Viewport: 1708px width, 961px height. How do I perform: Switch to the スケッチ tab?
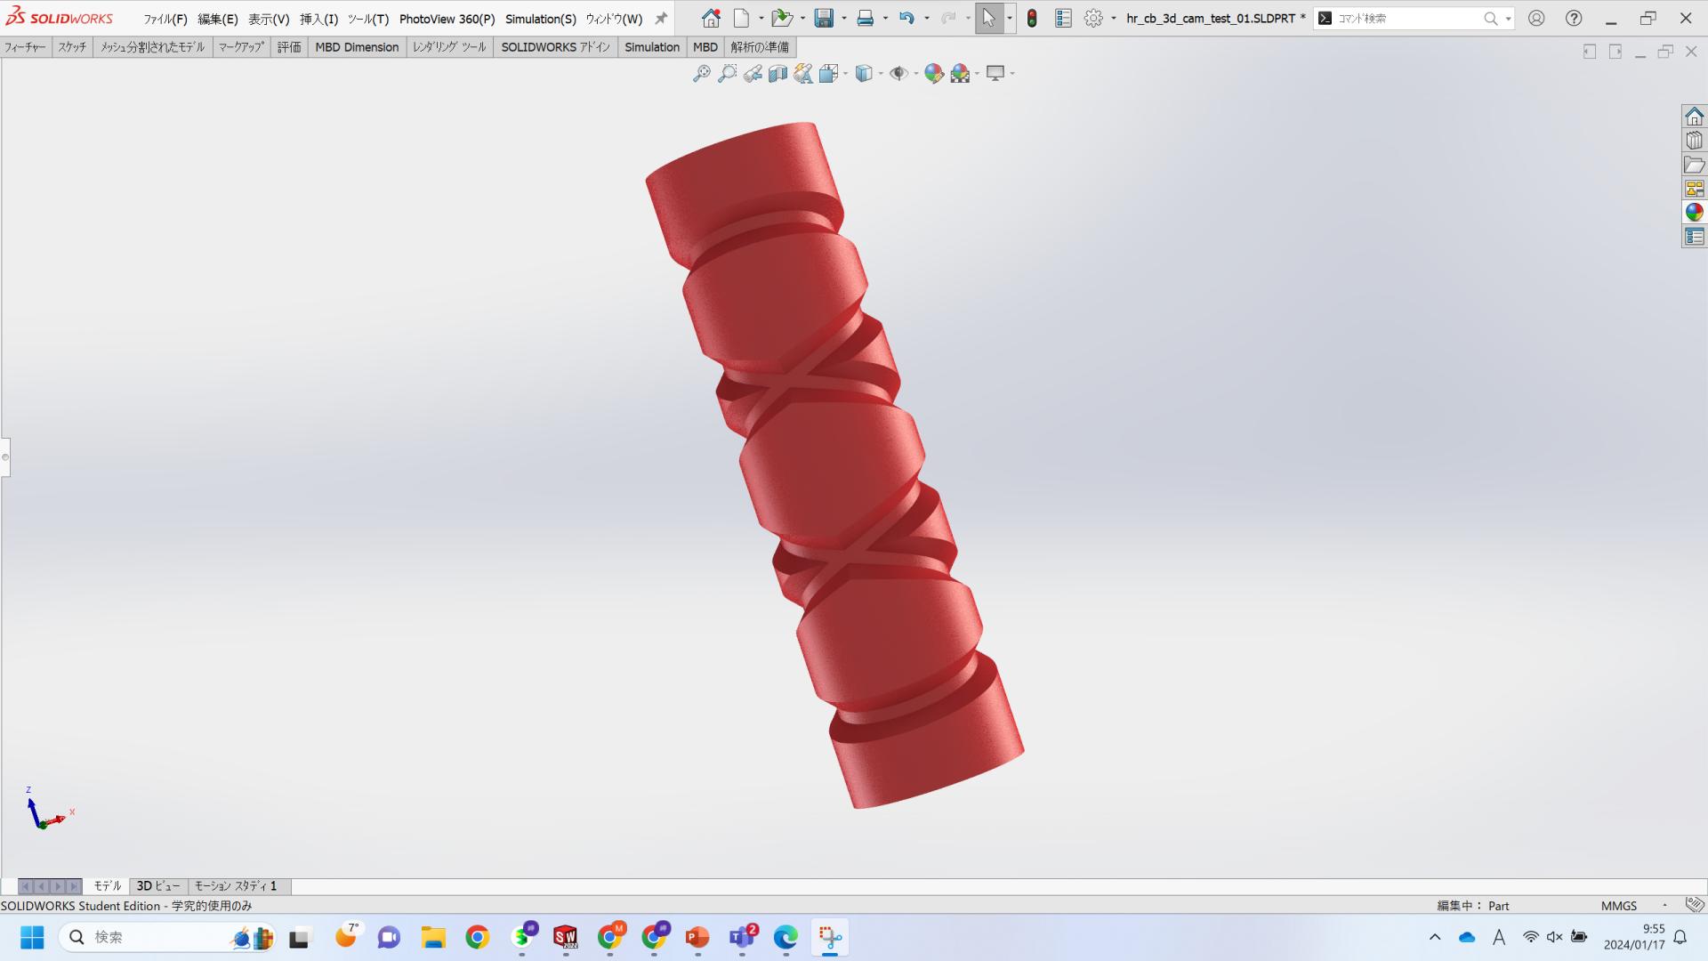pos(72,47)
